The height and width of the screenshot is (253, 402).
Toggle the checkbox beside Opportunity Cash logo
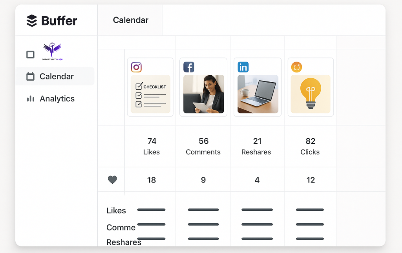pyautogui.click(x=30, y=54)
